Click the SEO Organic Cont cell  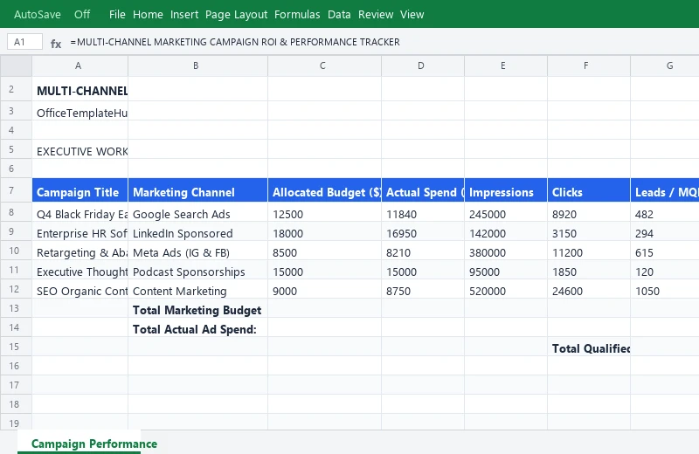80,289
